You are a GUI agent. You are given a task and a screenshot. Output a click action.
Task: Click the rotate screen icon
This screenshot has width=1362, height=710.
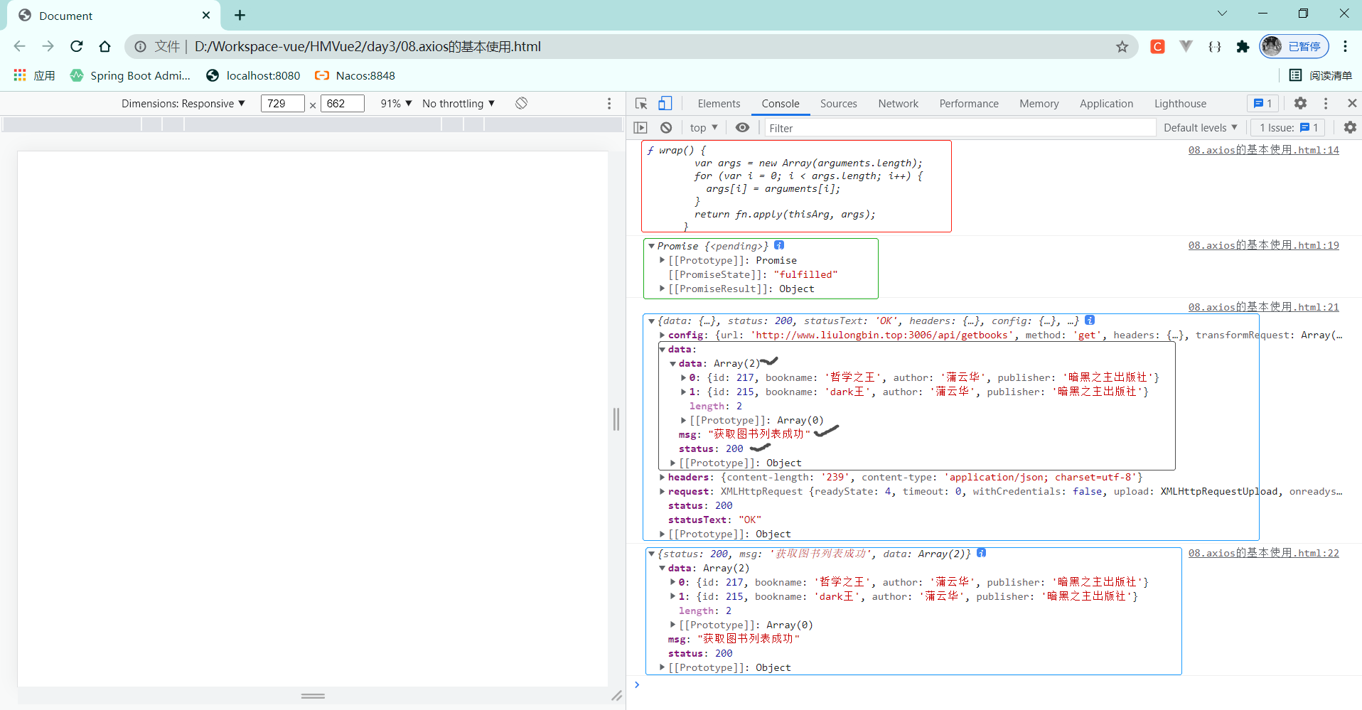(x=521, y=104)
